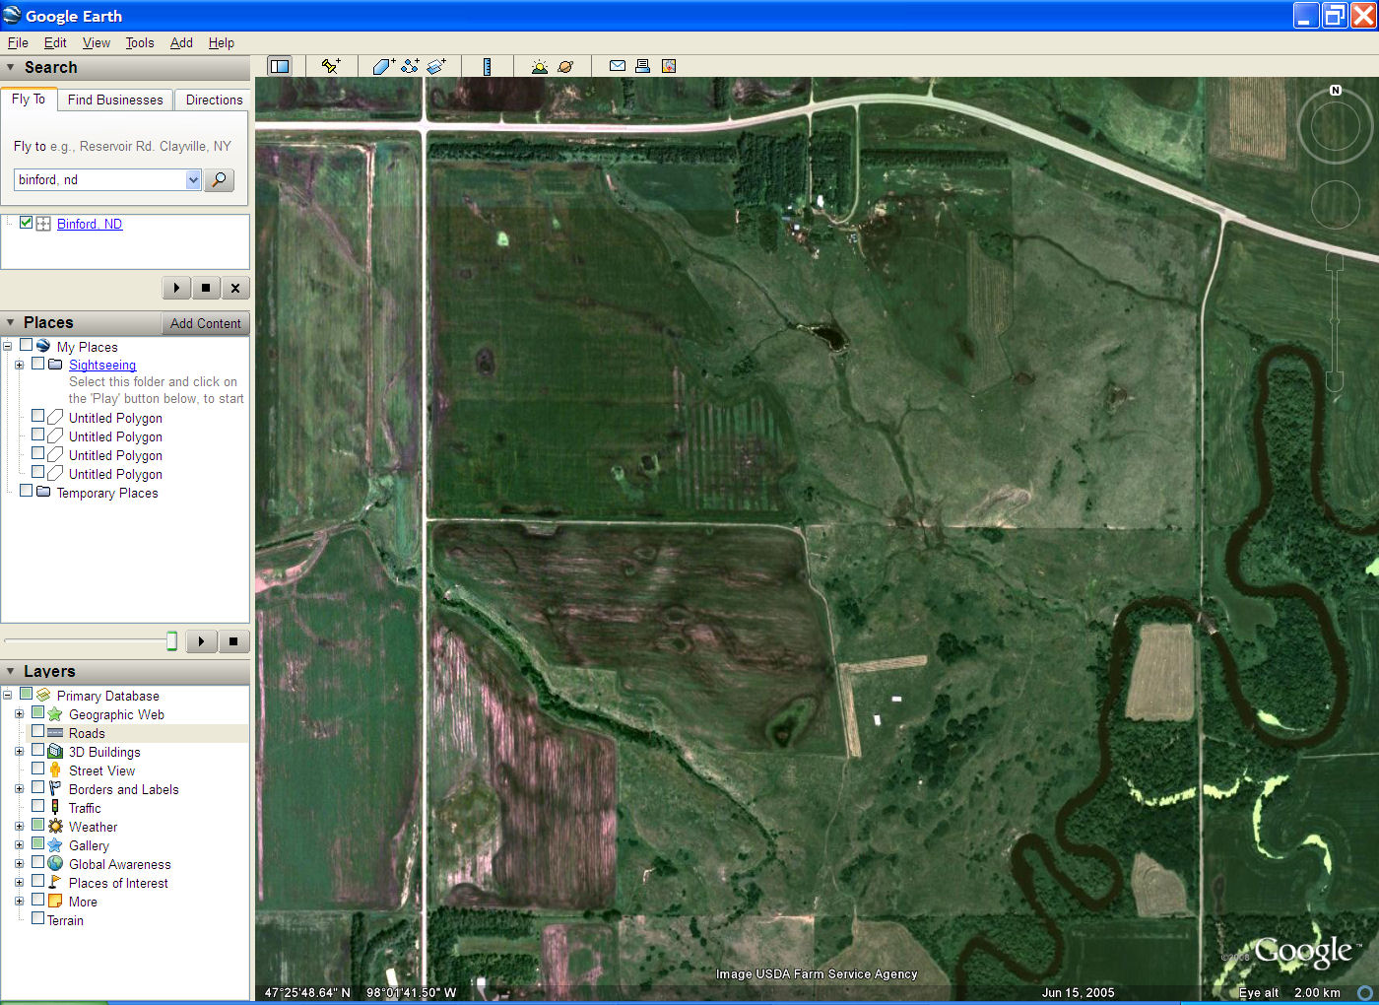The image size is (1379, 1005).
Task: Click the search magnifier button
Action: coord(219,179)
